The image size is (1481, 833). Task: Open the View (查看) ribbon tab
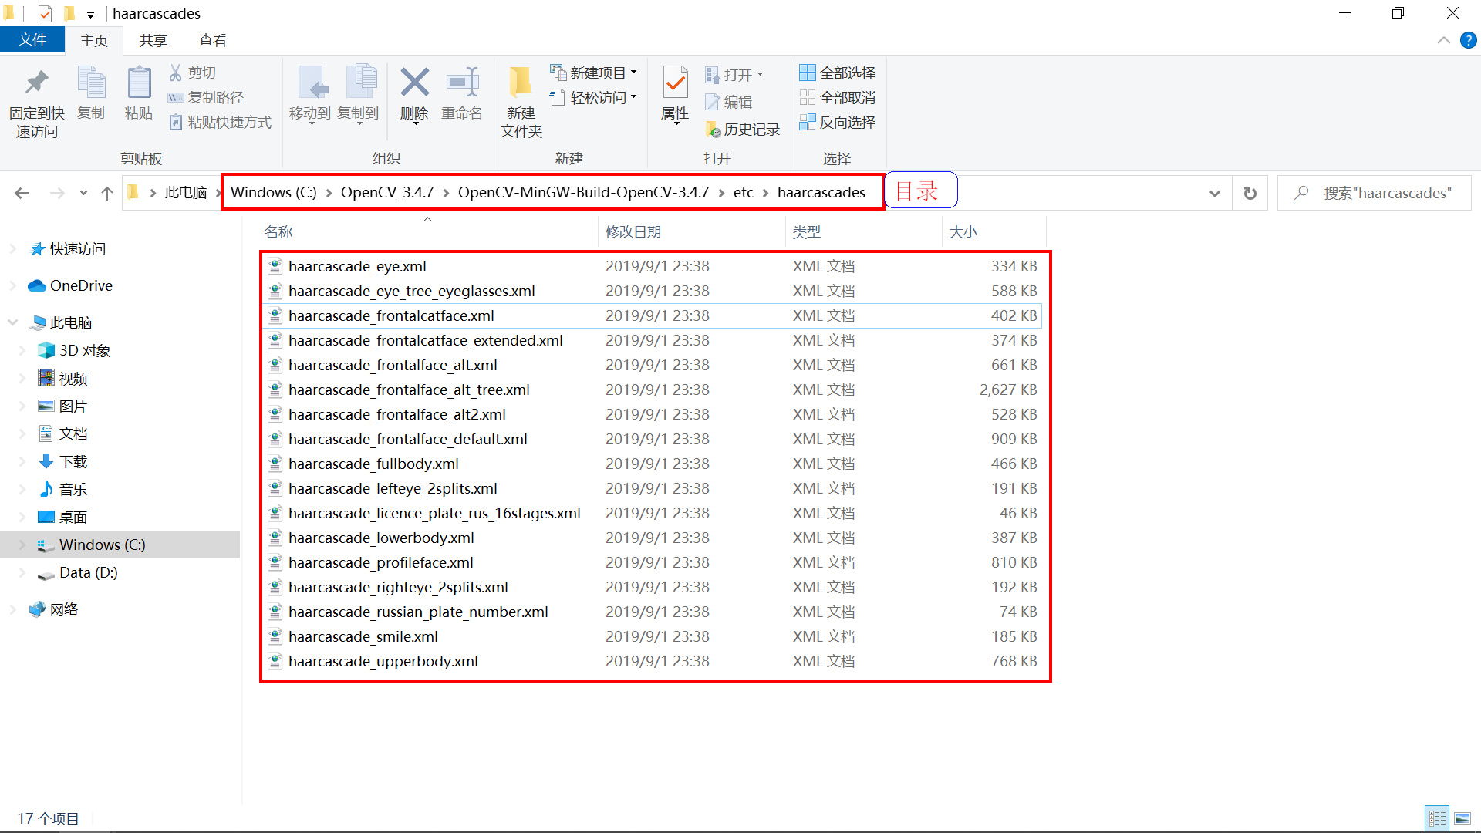click(212, 40)
